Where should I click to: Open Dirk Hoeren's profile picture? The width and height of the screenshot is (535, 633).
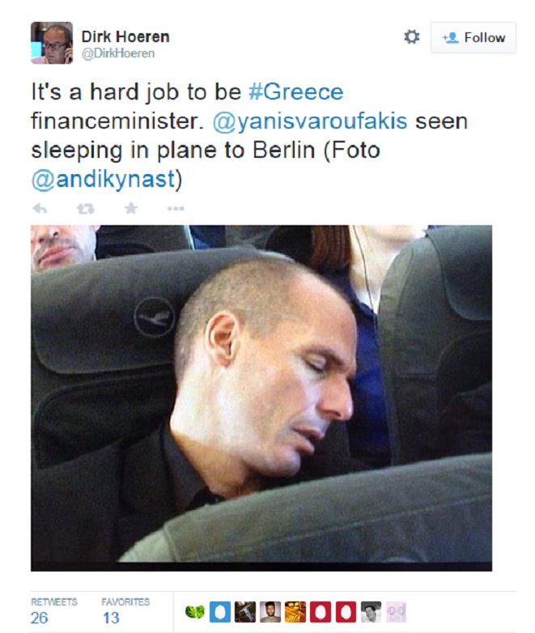pyautogui.click(x=52, y=43)
